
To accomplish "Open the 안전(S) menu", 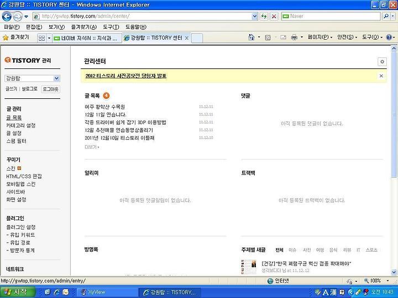I will (x=347, y=38).
